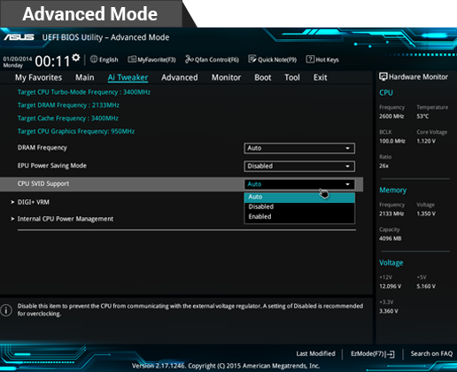457x372 pixels.
Task: Open the Tool tab
Action: point(292,78)
